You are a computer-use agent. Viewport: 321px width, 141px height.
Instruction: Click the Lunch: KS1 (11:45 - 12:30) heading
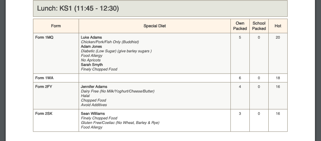[x=78, y=8]
